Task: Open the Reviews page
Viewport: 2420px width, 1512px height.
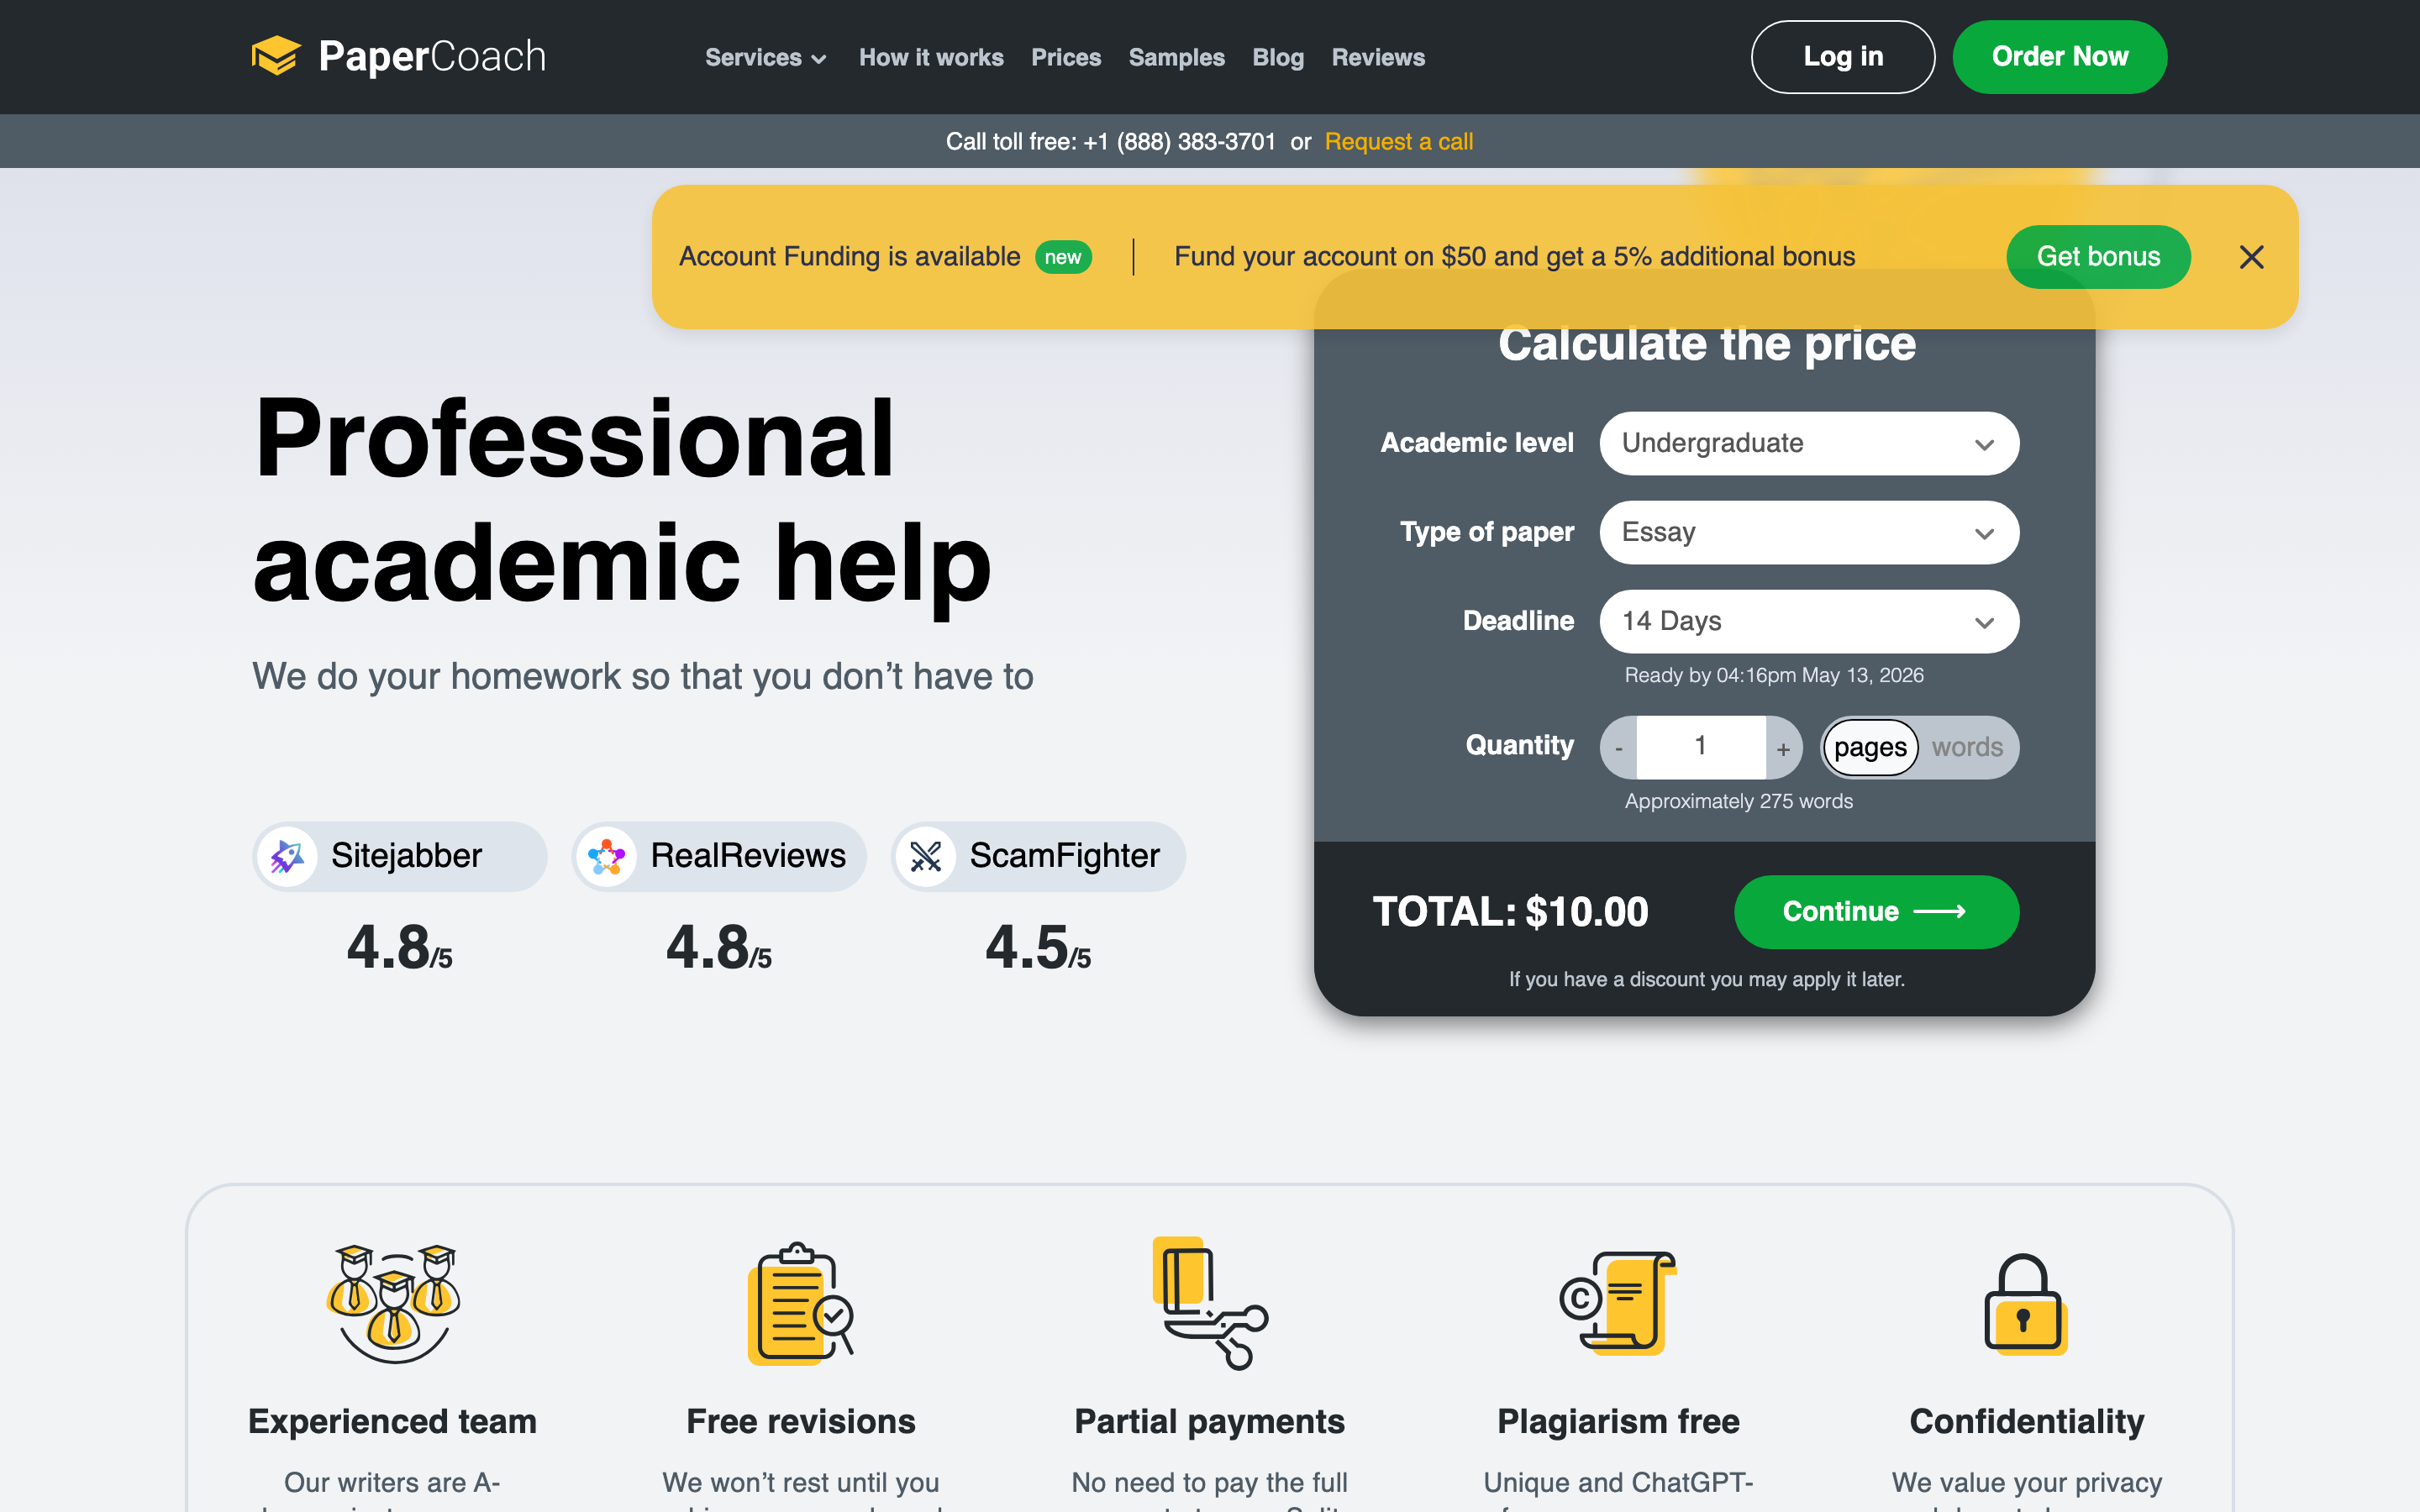Action: (x=1378, y=57)
